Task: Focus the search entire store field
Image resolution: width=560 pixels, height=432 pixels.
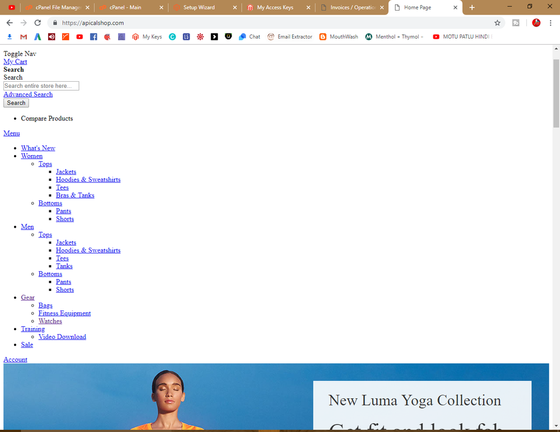Action: [x=41, y=86]
